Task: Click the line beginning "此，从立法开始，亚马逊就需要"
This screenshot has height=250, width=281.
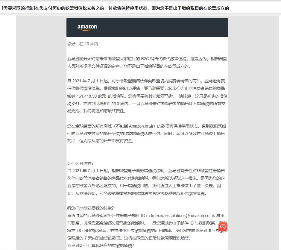Action: pos(137,194)
